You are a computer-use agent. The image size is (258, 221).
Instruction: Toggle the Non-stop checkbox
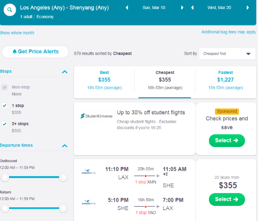click(5, 87)
